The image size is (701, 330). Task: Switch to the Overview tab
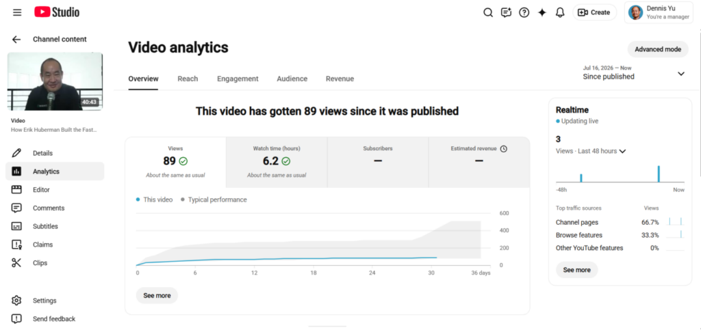tap(143, 79)
